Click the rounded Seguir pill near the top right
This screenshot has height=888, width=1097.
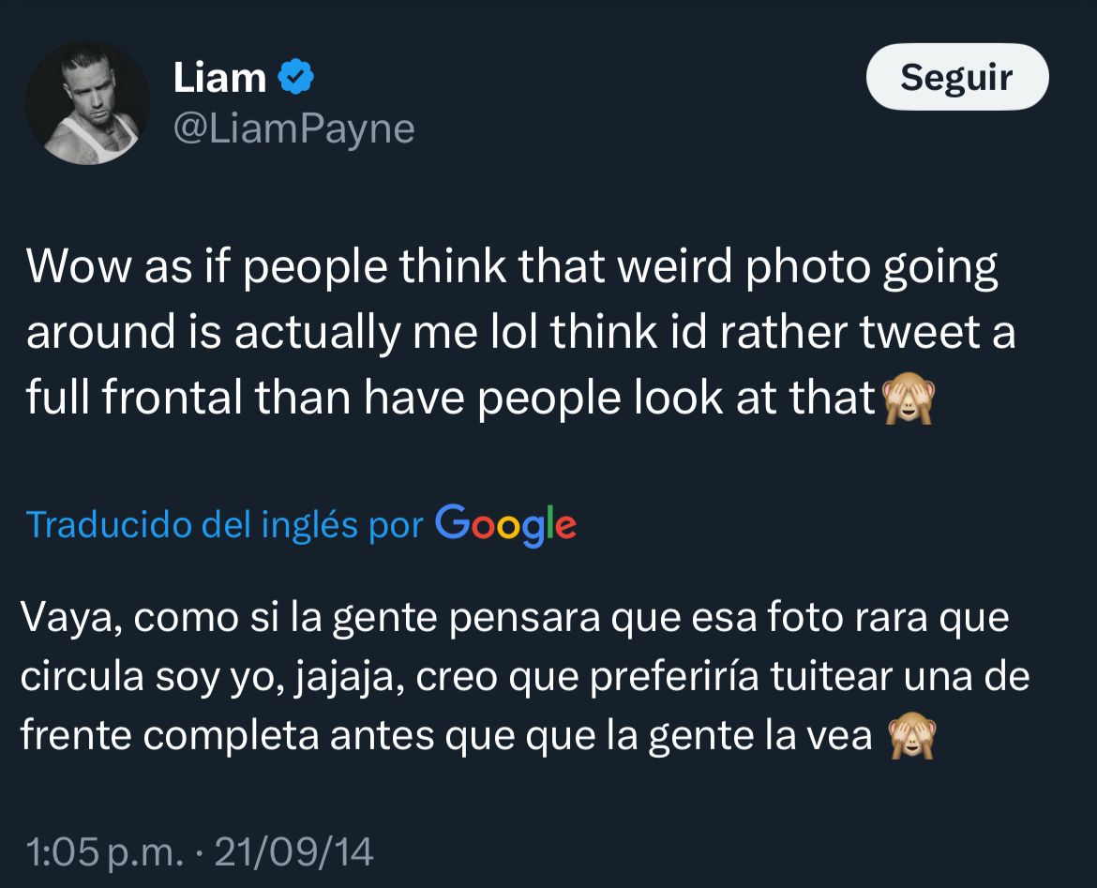(956, 78)
